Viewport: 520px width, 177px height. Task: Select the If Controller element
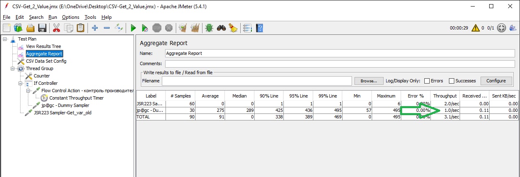pos(46,83)
